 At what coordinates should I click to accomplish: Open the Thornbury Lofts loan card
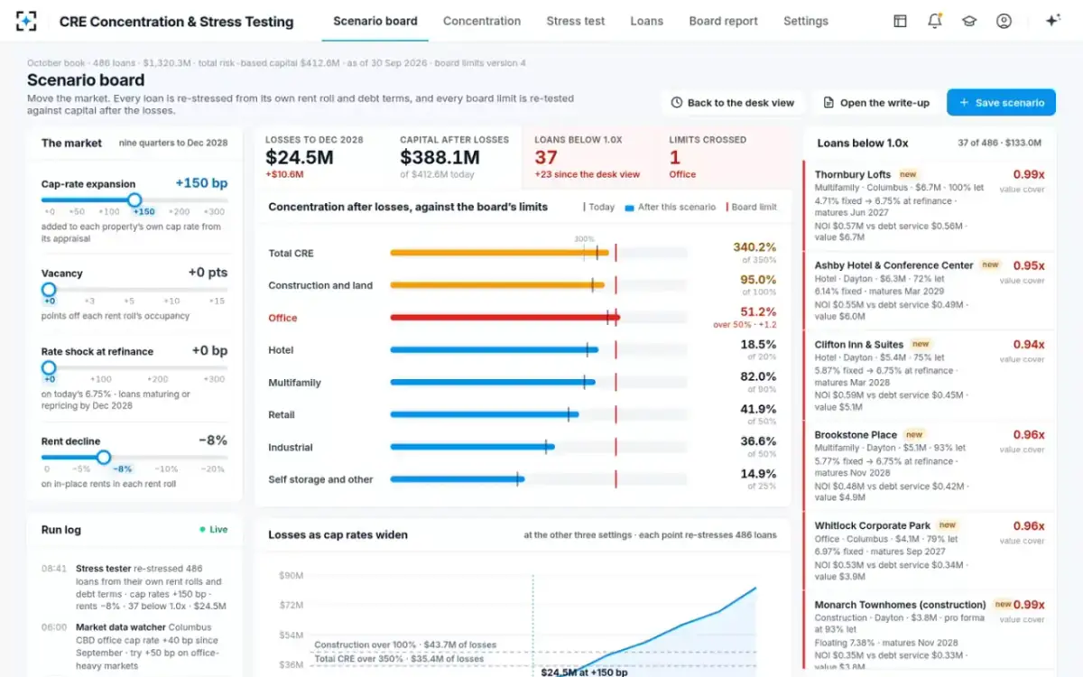tap(929, 206)
